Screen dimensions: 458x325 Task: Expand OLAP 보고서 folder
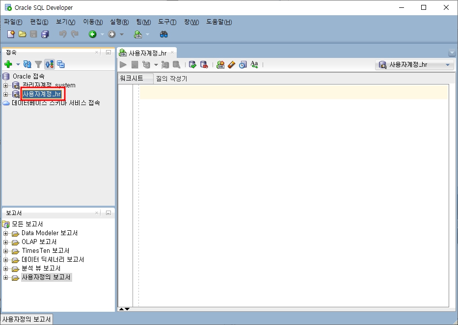tap(5, 242)
